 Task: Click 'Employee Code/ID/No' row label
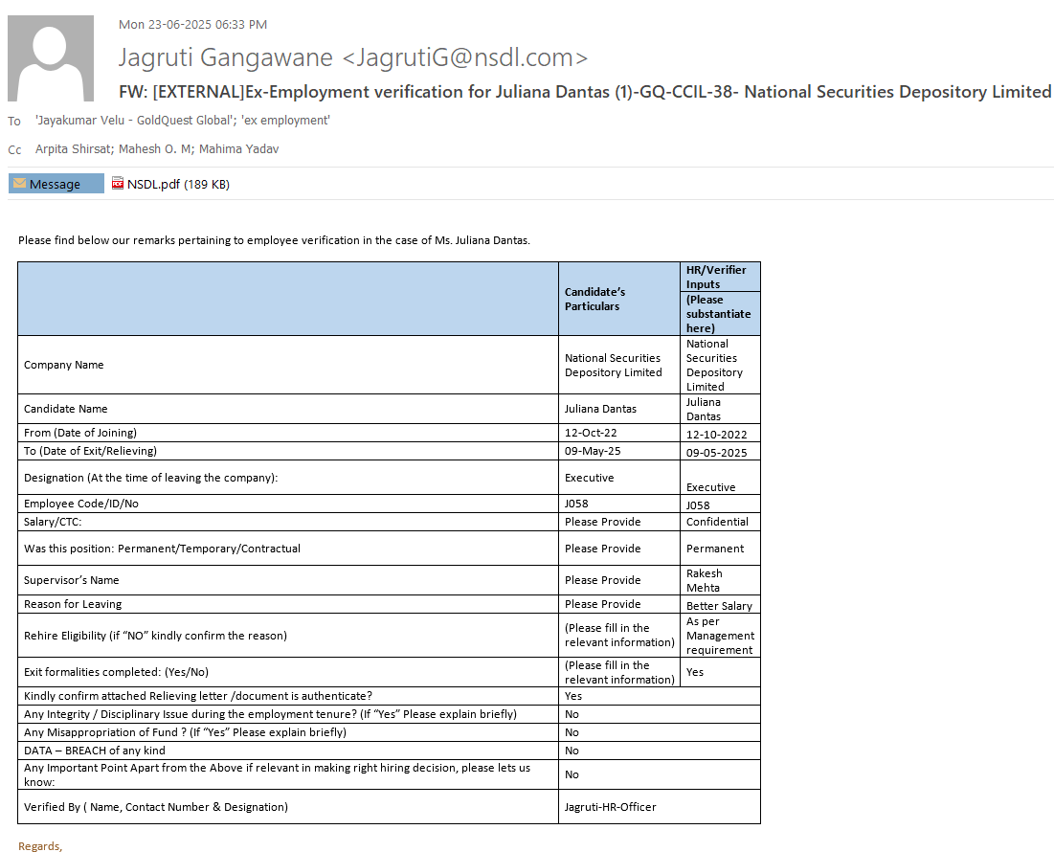(x=81, y=504)
